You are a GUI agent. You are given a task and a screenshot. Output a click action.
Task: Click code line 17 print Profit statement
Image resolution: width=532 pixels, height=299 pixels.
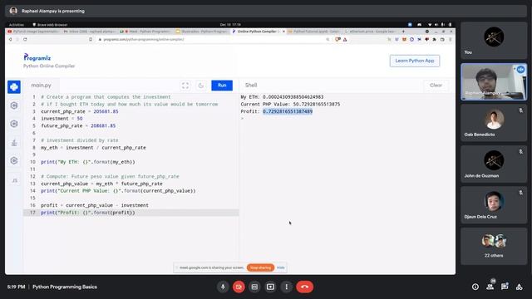(88, 213)
